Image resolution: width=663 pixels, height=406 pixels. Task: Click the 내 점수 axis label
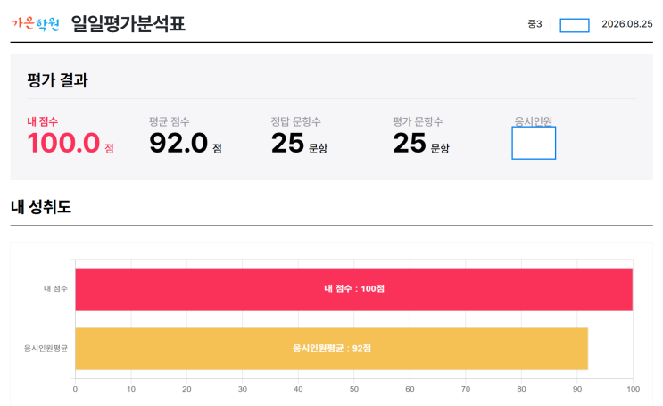click(x=55, y=288)
